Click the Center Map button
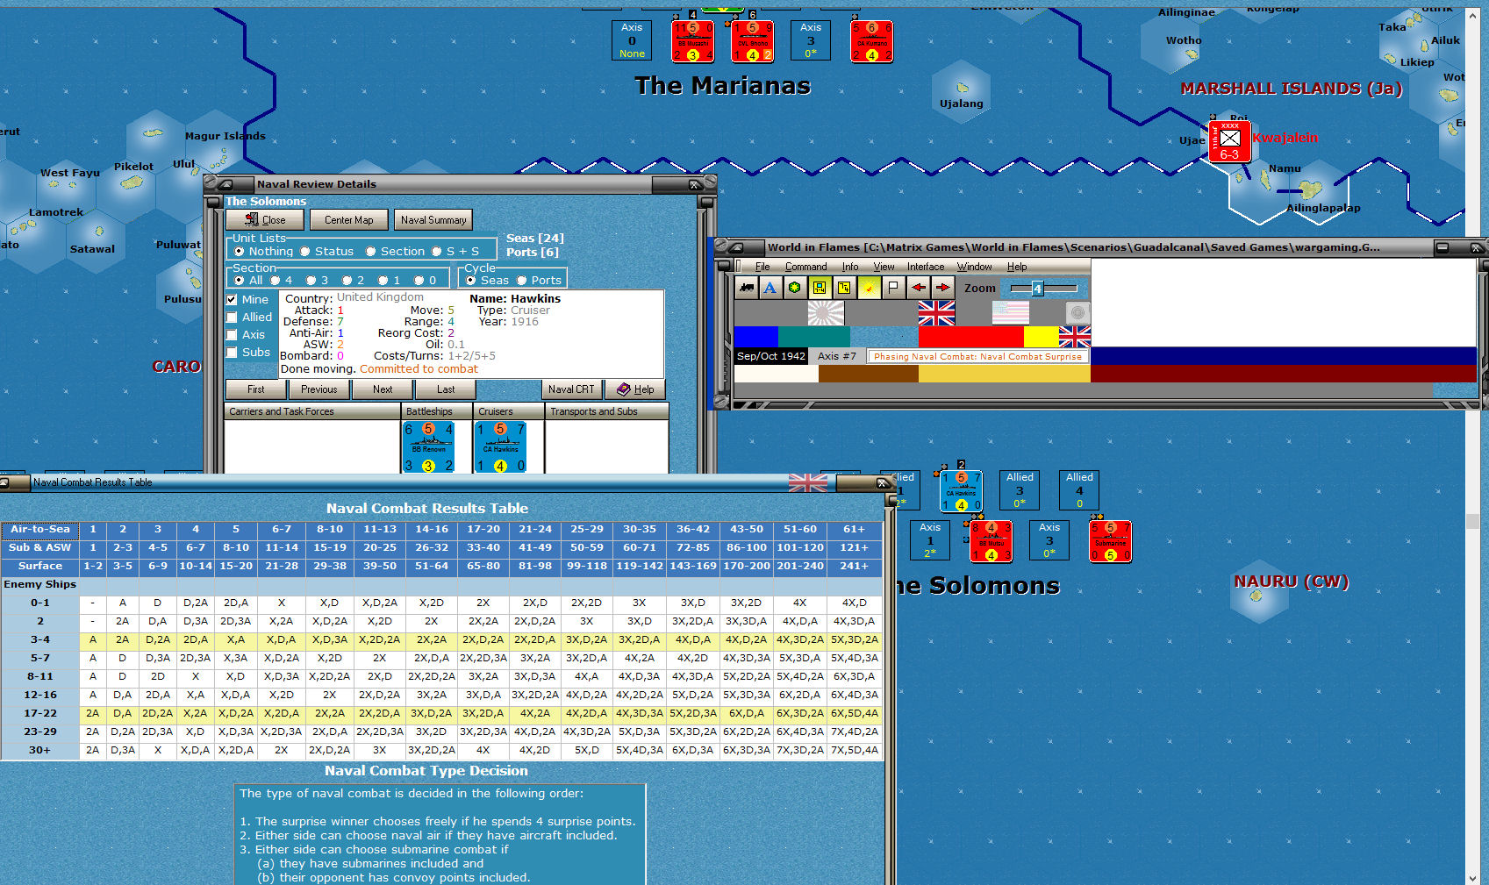Image resolution: width=1489 pixels, height=885 pixels. point(348,220)
